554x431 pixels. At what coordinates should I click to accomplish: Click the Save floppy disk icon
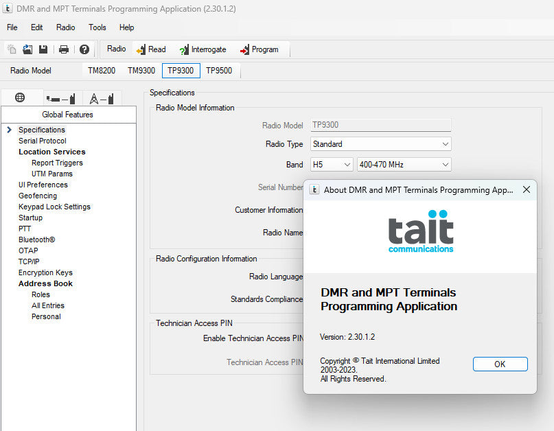tap(43, 49)
